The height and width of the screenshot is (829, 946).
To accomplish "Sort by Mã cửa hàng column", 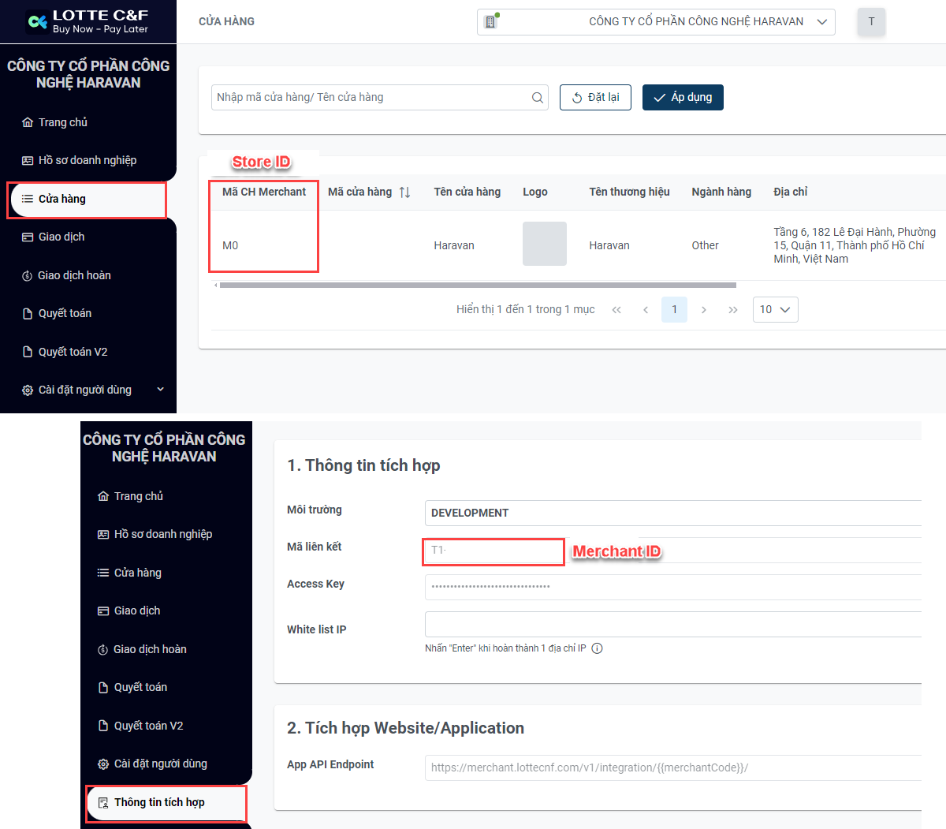I will (x=404, y=192).
